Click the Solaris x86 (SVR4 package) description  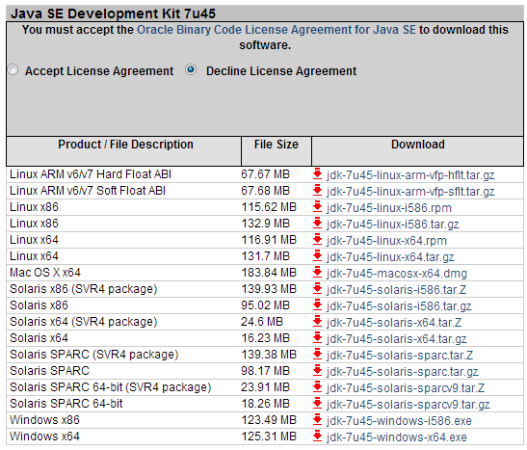tap(84, 289)
